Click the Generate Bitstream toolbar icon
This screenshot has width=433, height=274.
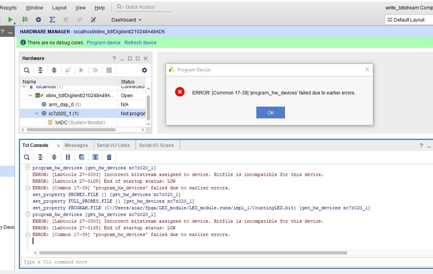pos(25,20)
